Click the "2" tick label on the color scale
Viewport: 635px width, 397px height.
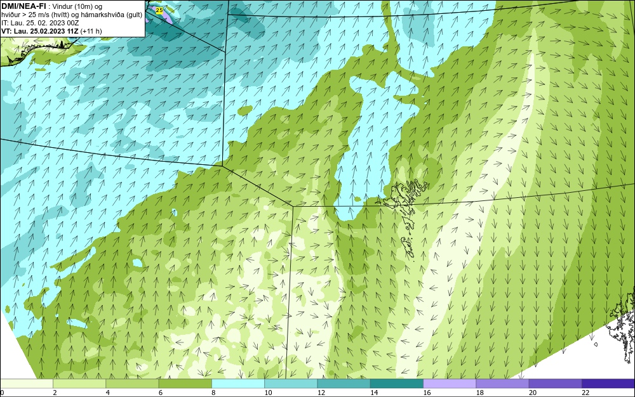click(55, 393)
